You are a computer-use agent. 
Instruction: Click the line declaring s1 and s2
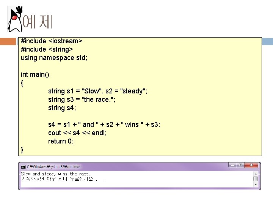pos(98,91)
